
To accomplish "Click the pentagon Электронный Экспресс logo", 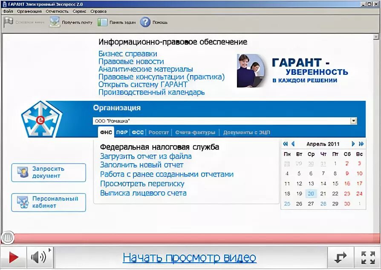I will pyautogui.click(x=41, y=119).
